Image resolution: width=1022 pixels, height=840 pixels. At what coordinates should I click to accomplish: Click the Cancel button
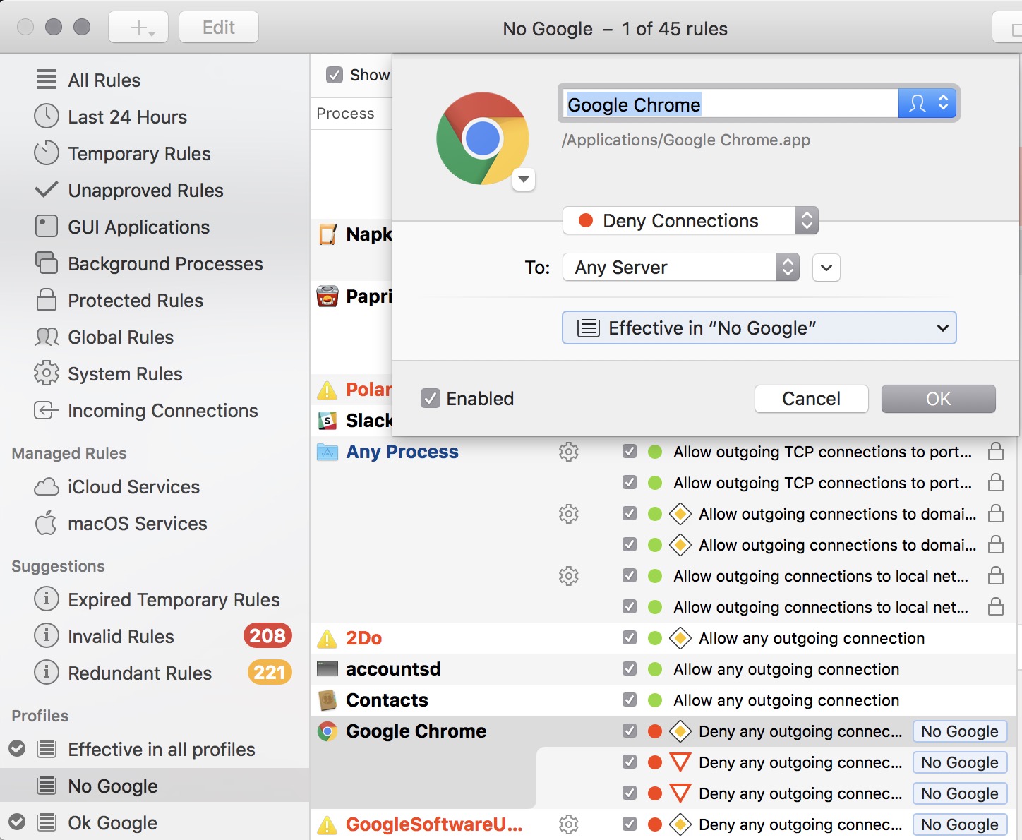tap(811, 399)
